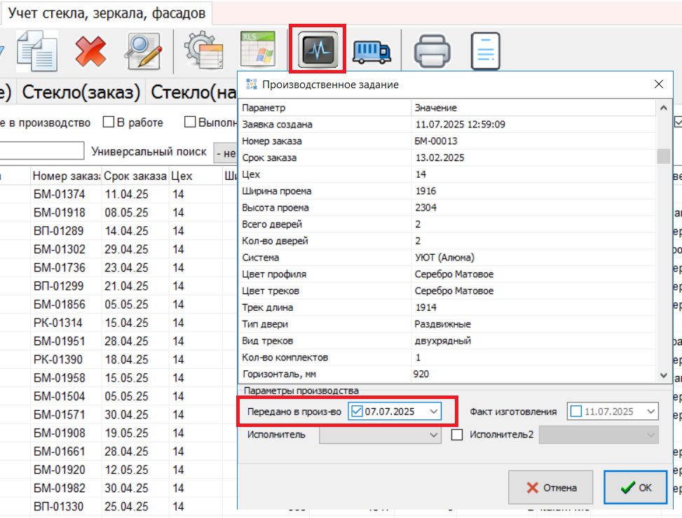Click the red X delete icon
Image resolution: width=682 pixels, height=518 pixels.
[x=91, y=50]
